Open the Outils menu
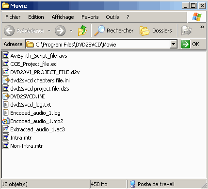 click(112, 17)
